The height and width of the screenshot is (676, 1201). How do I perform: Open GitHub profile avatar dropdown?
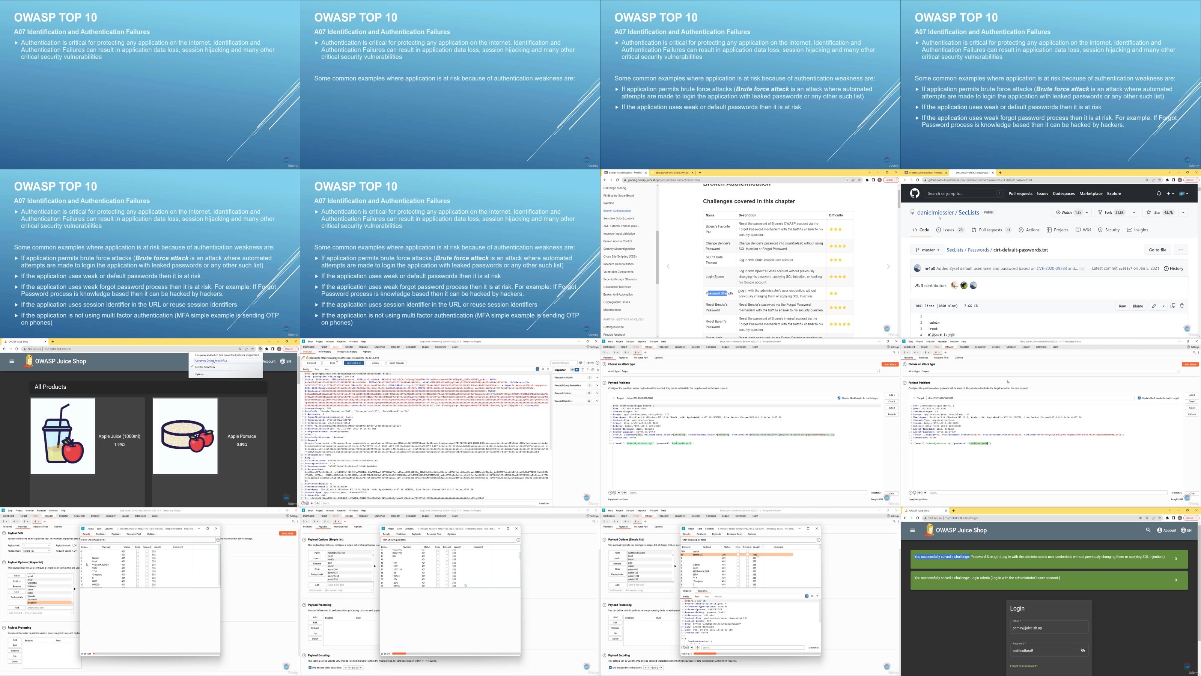(x=1184, y=194)
